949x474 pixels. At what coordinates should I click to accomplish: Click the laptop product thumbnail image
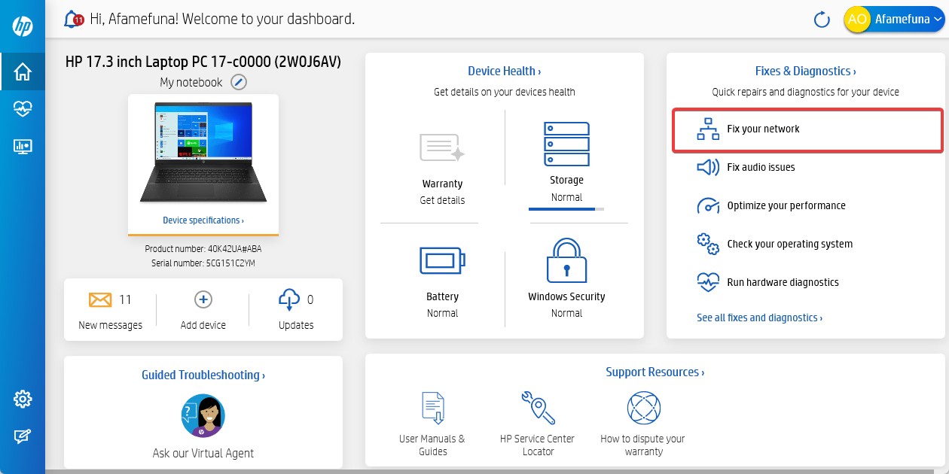[x=203, y=153]
